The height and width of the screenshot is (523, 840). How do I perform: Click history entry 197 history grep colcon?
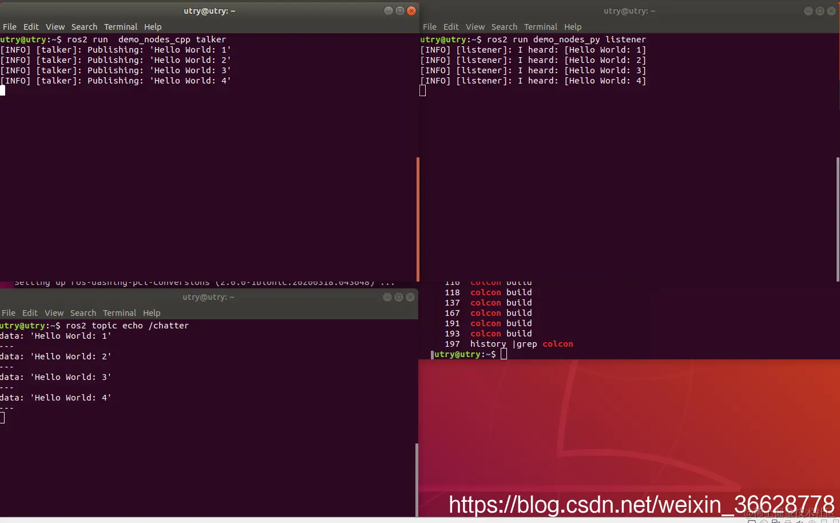pos(509,344)
